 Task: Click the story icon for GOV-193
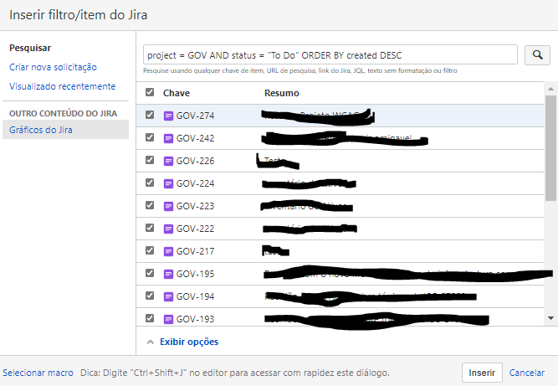point(168,319)
